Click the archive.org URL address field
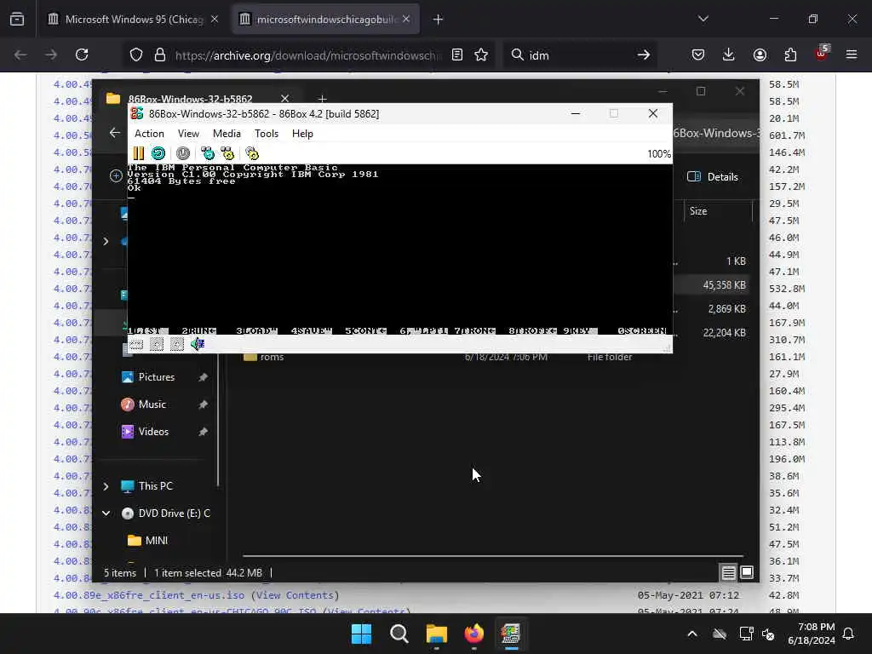This screenshot has width=872, height=654. 308,55
